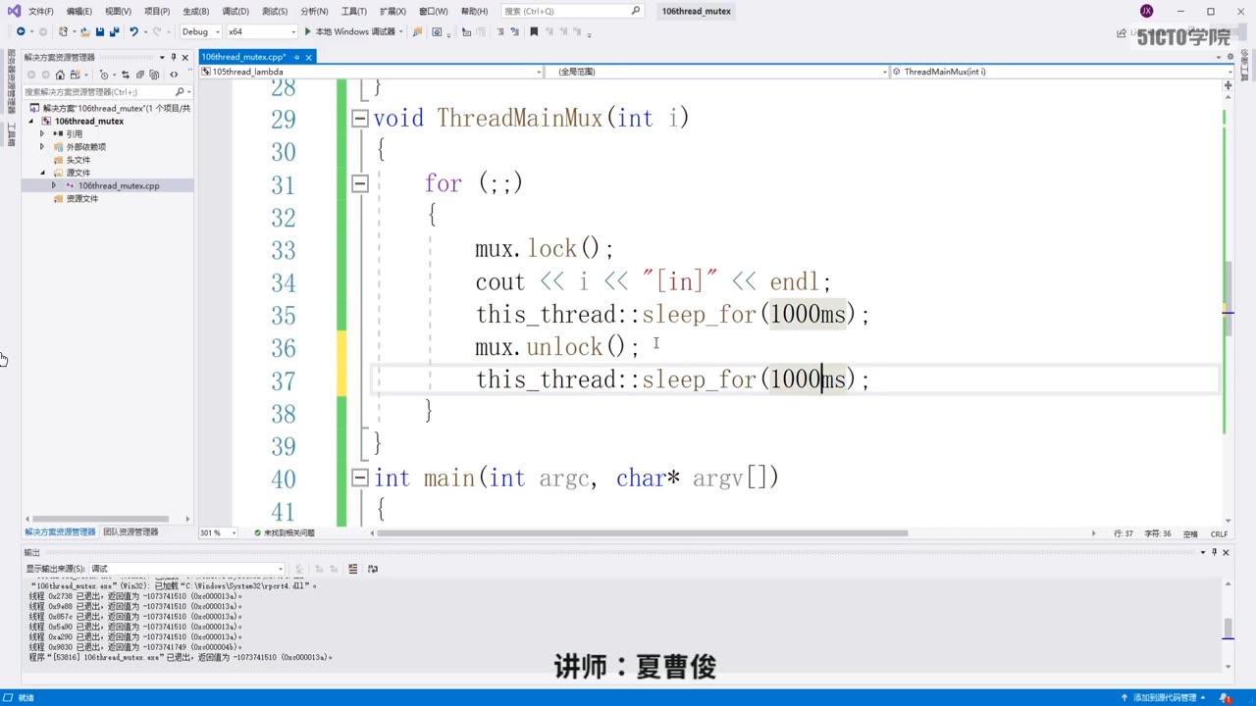Collapse the main function outlining box
The width and height of the screenshot is (1256, 706).
(360, 478)
